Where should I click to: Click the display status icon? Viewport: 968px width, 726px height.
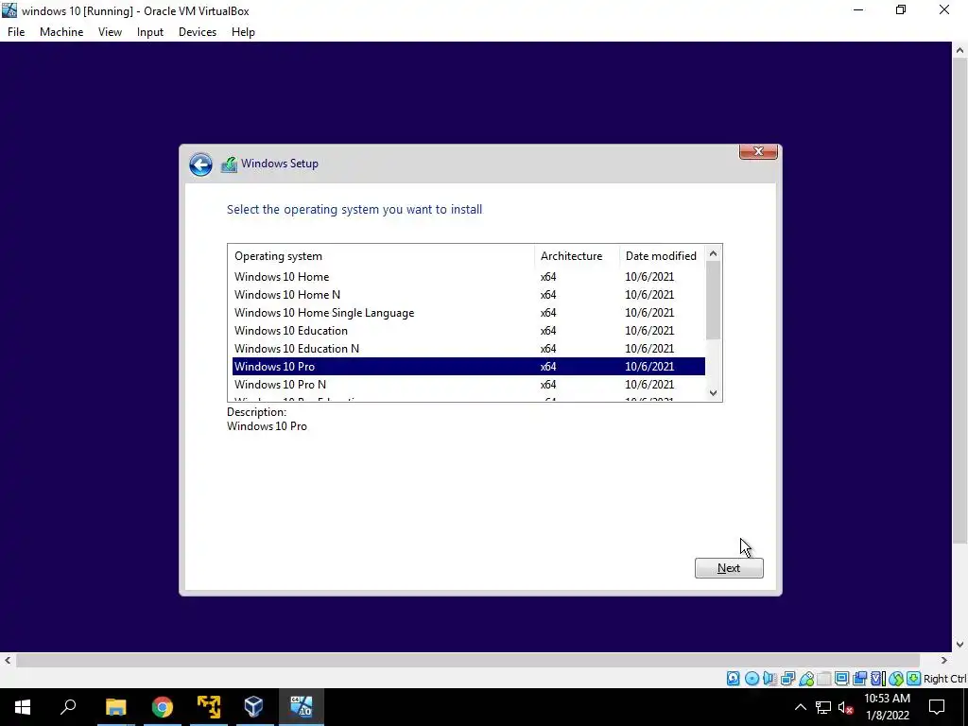(x=841, y=679)
